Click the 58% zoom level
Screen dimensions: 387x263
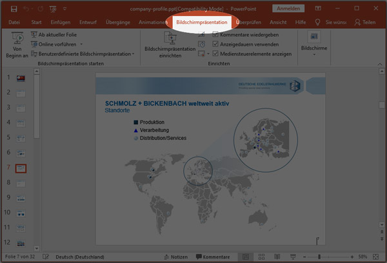[362, 257]
